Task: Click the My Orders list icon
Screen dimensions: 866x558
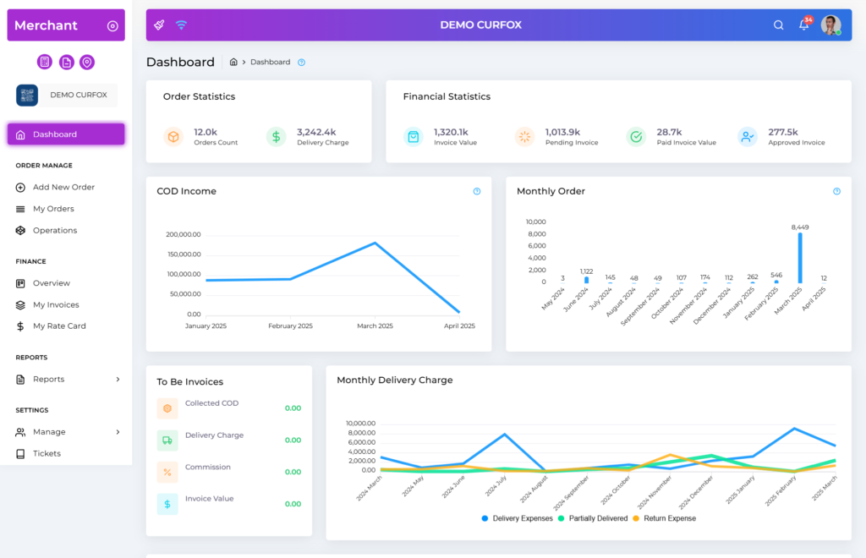Action: 20,209
